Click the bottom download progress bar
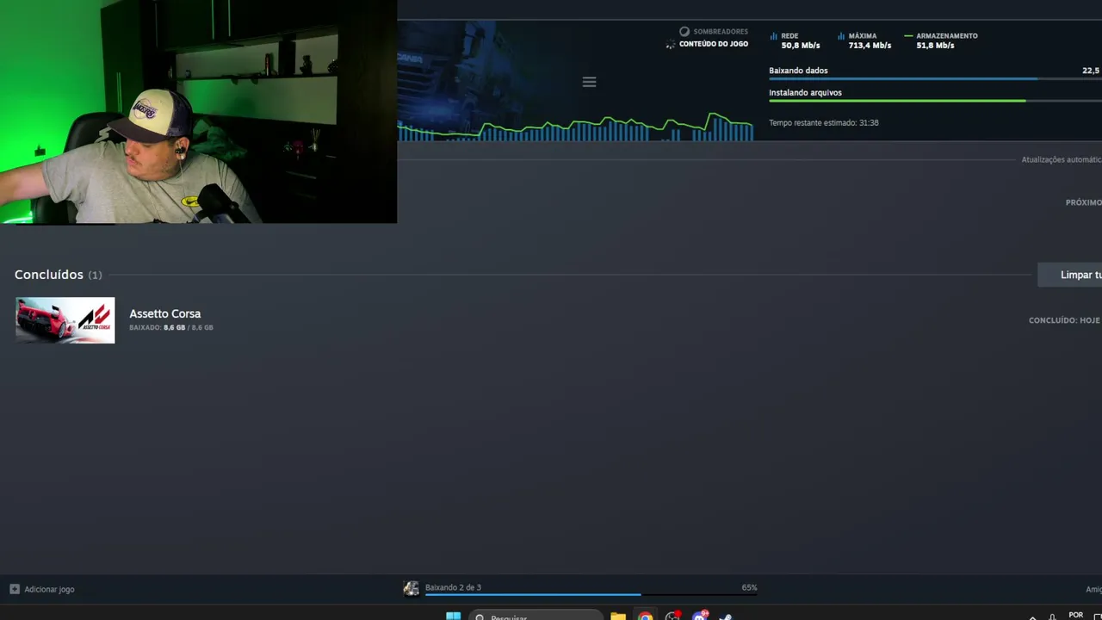 pos(591,594)
